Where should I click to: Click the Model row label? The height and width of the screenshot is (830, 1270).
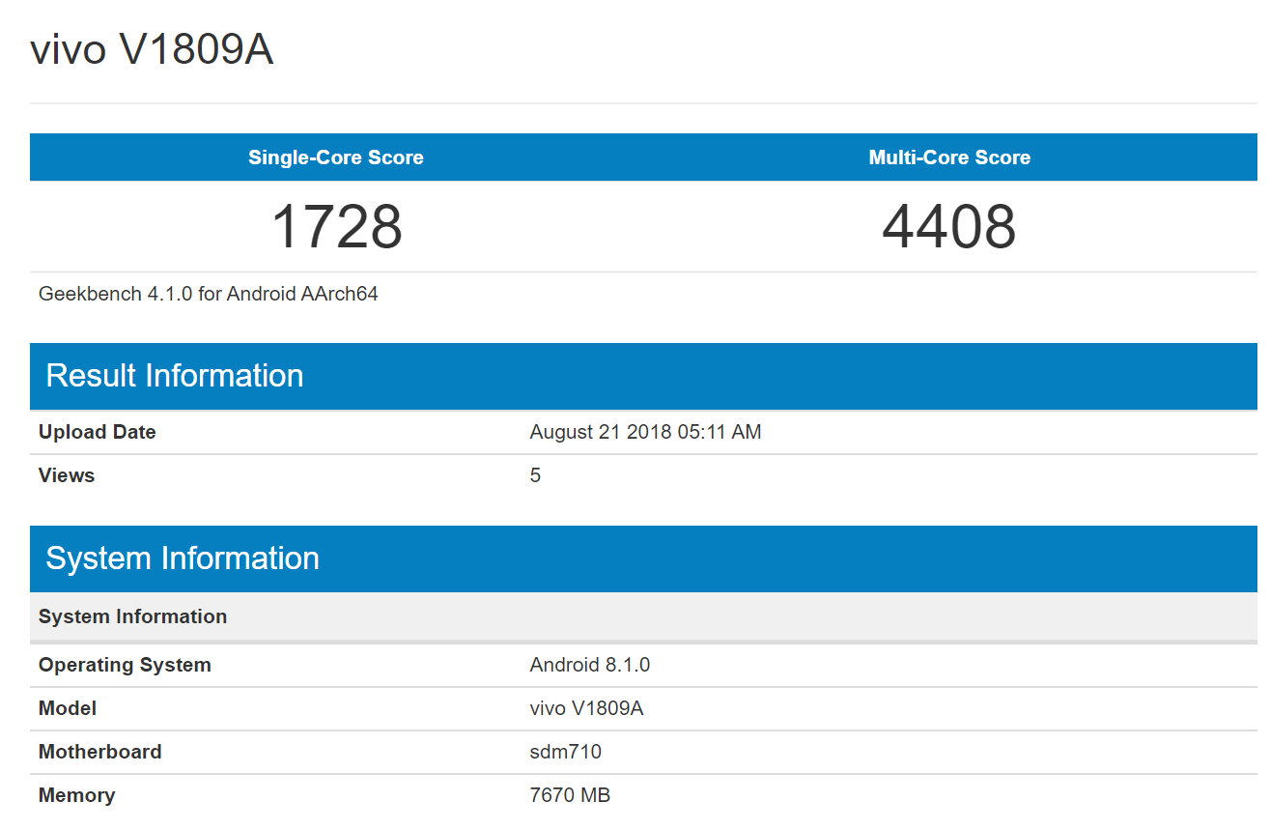[68, 708]
